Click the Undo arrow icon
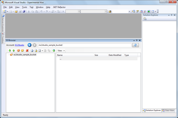 pyautogui.click(x=41, y=11)
